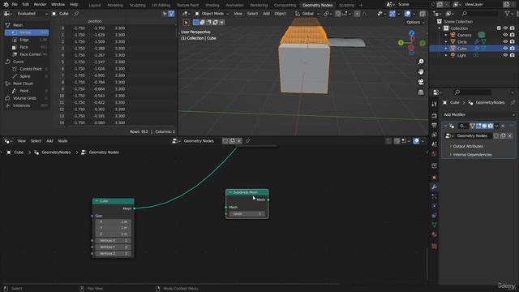The image size is (519, 292).
Task: Hide the Cube object via eye icon
Action: coord(505,49)
